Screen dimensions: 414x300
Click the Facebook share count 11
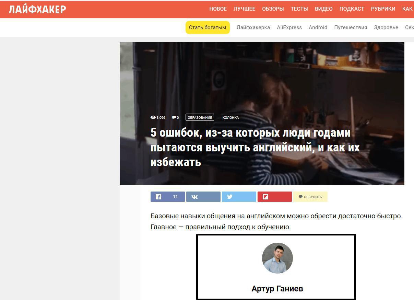[x=175, y=197]
